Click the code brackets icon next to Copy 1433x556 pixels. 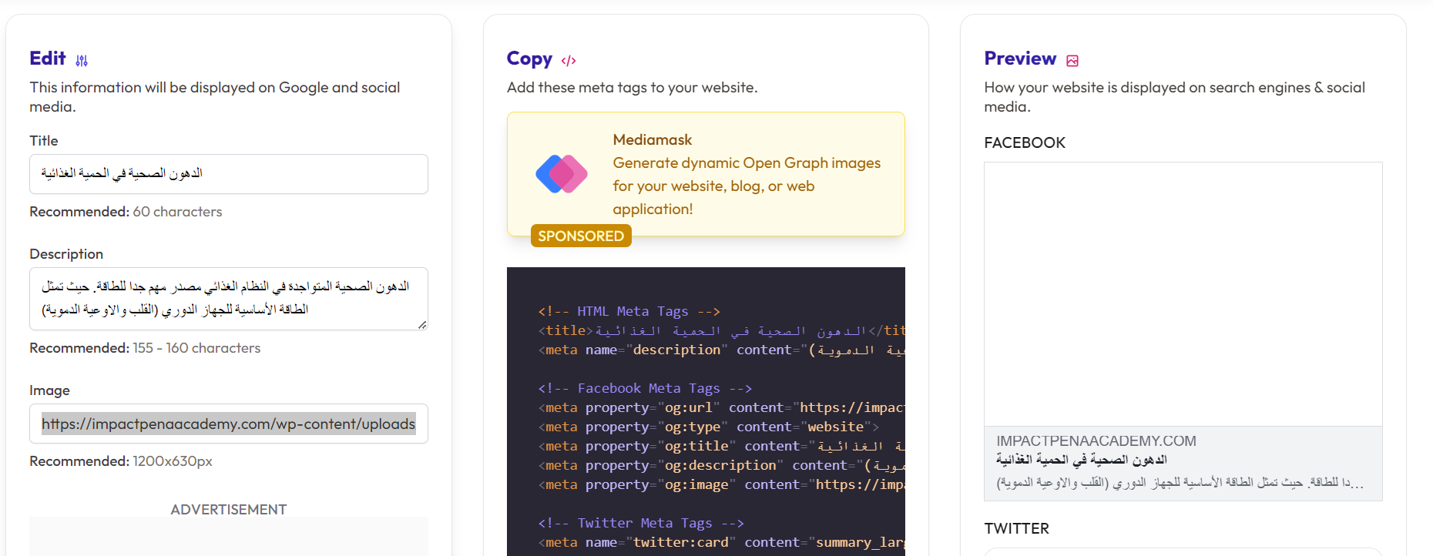[569, 61]
